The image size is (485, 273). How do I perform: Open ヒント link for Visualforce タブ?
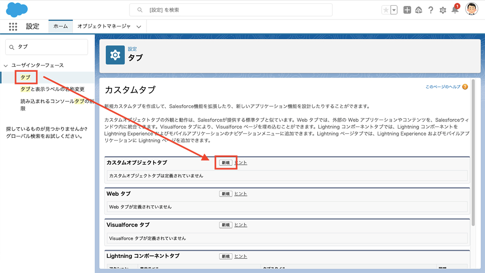click(x=241, y=225)
